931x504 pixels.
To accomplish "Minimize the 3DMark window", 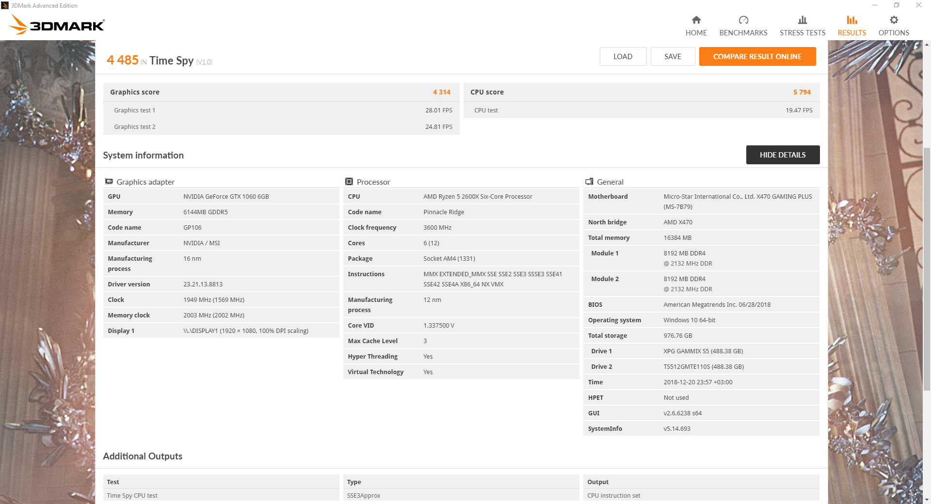I will pos(874,5).
